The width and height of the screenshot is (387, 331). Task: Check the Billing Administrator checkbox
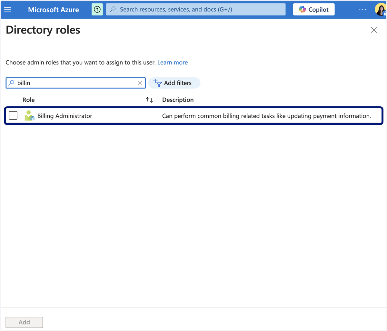coord(13,115)
